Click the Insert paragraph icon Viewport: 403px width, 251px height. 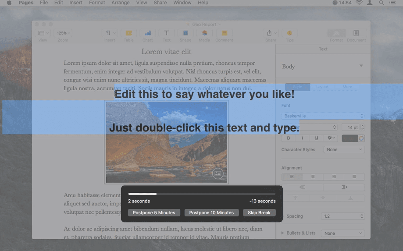pyautogui.click(x=110, y=33)
